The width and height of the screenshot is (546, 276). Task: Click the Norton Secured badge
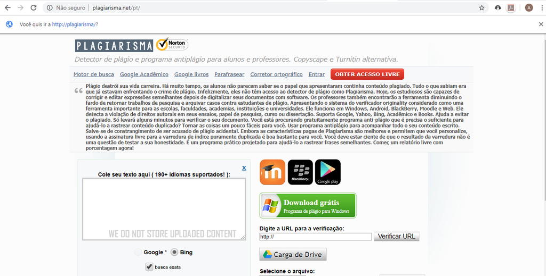click(x=172, y=45)
